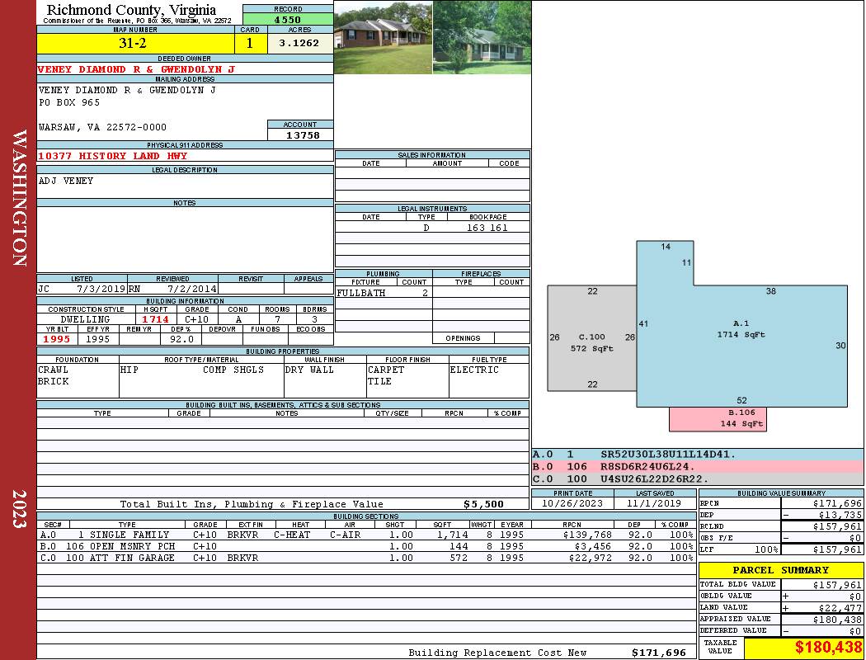Screen dimensions: 866x660
Task: Click depreciation percent 92.0 in Building Information
Action: click(181, 340)
